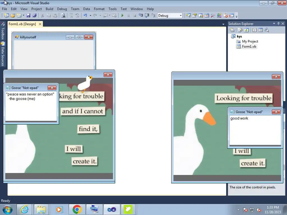Click the Comment out lines icon
287x215 pixels.
[x=71, y=16]
